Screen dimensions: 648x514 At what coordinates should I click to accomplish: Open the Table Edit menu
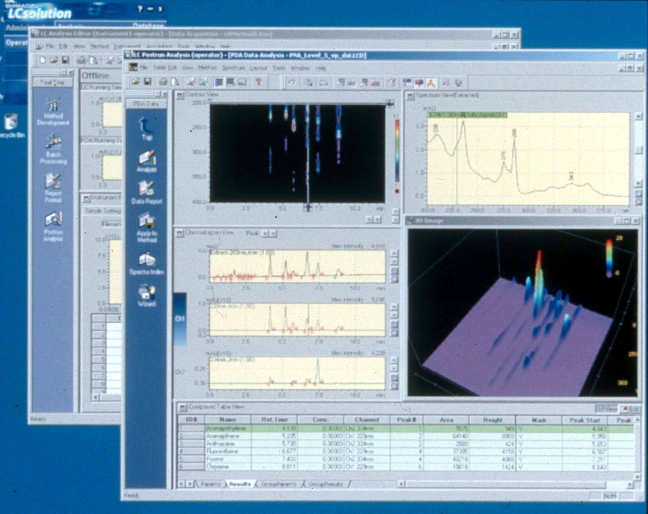(165, 68)
